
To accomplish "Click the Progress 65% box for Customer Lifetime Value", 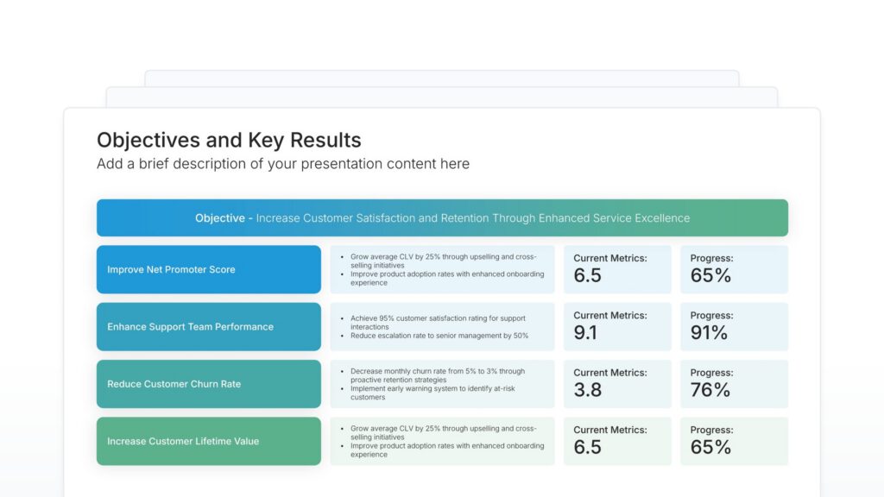I will pos(734,441).
